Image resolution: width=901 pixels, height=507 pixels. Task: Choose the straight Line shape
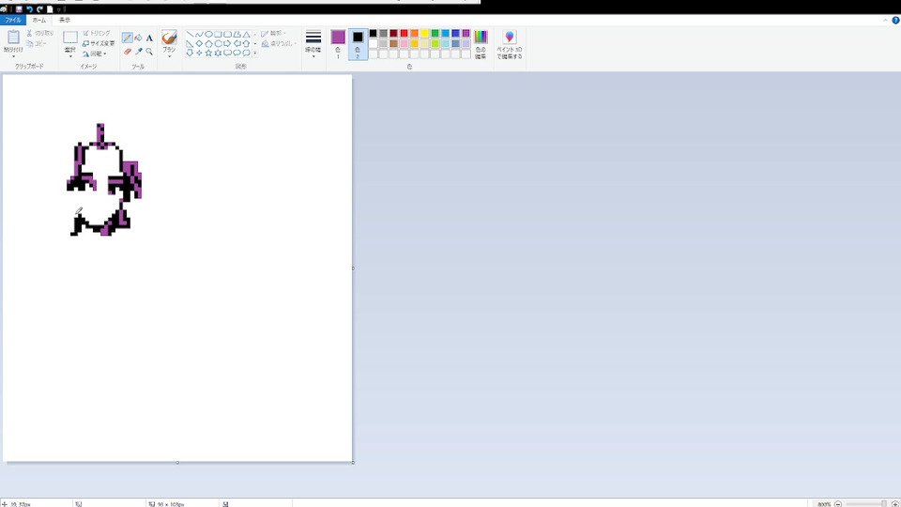(190, 35)
